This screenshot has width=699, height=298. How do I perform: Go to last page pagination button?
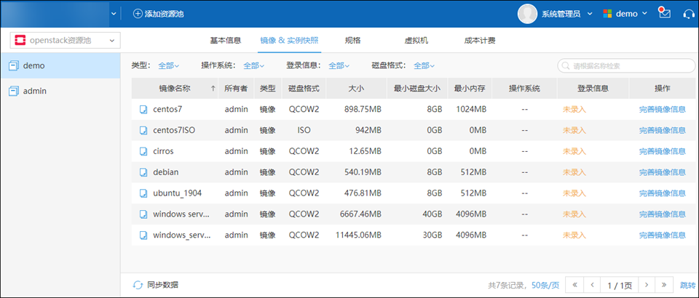[x=663, y=285]
